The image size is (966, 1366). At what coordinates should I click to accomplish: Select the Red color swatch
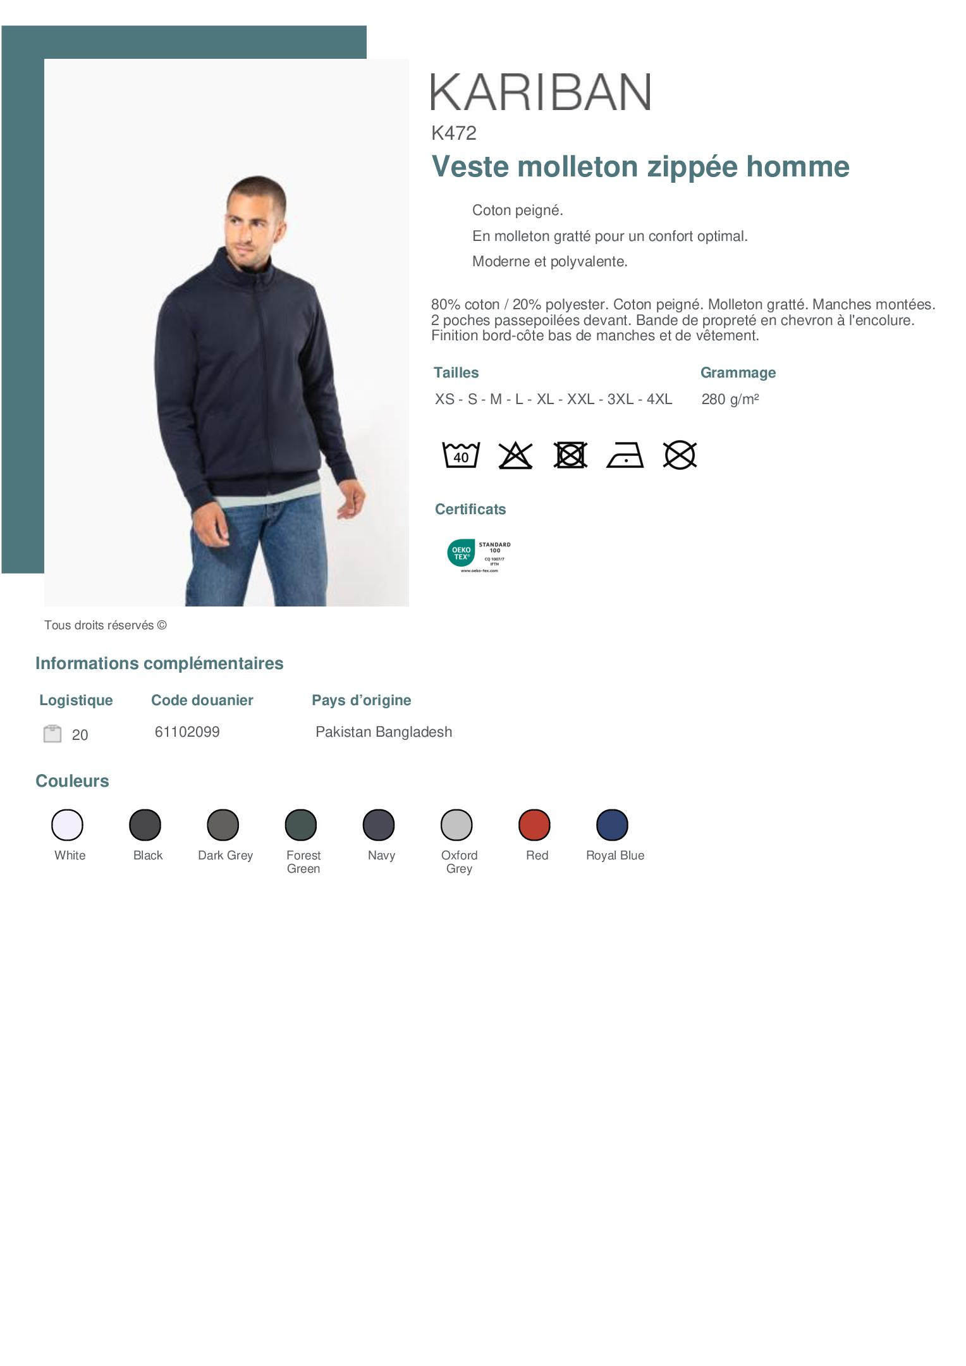click(x=535, y=825)
